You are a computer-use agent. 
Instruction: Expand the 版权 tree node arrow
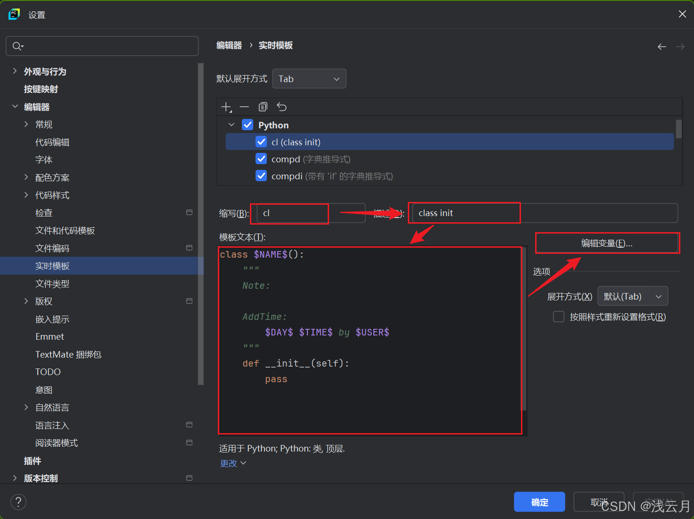pos(26,301)
